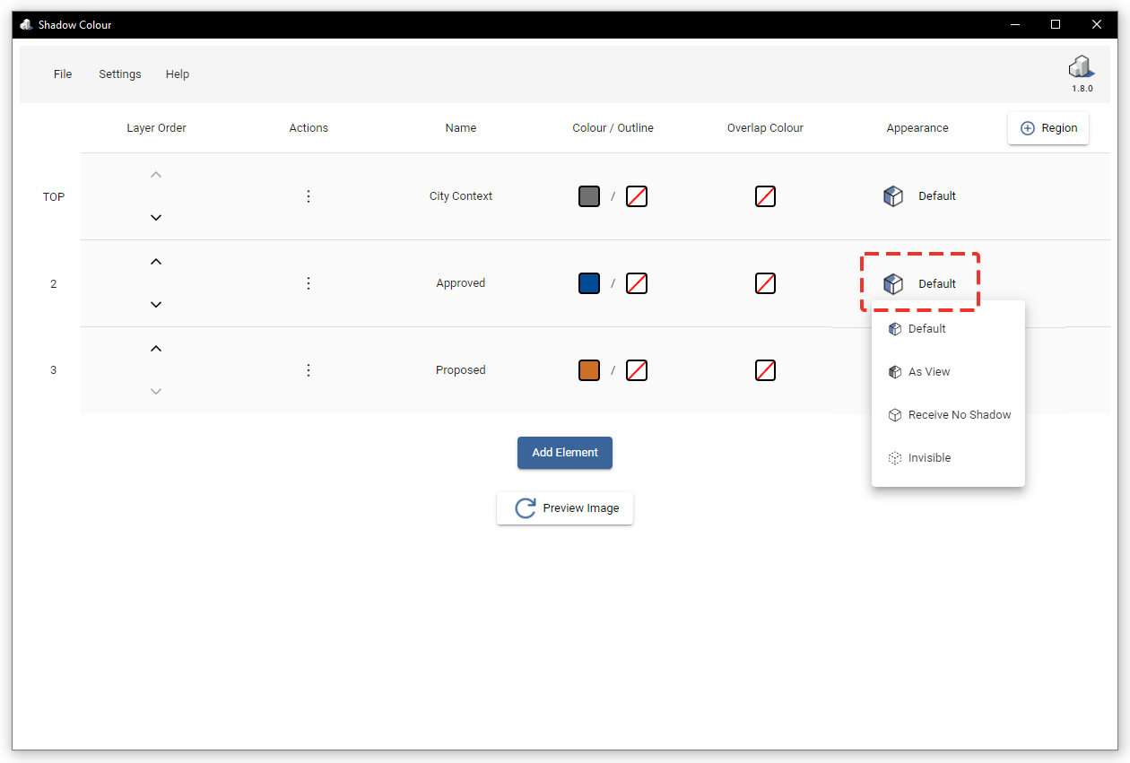1130x763 pixels.
Task: Open the Settings menu
Action: (x=119, y=74)
